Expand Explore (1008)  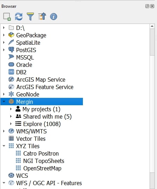11,124
